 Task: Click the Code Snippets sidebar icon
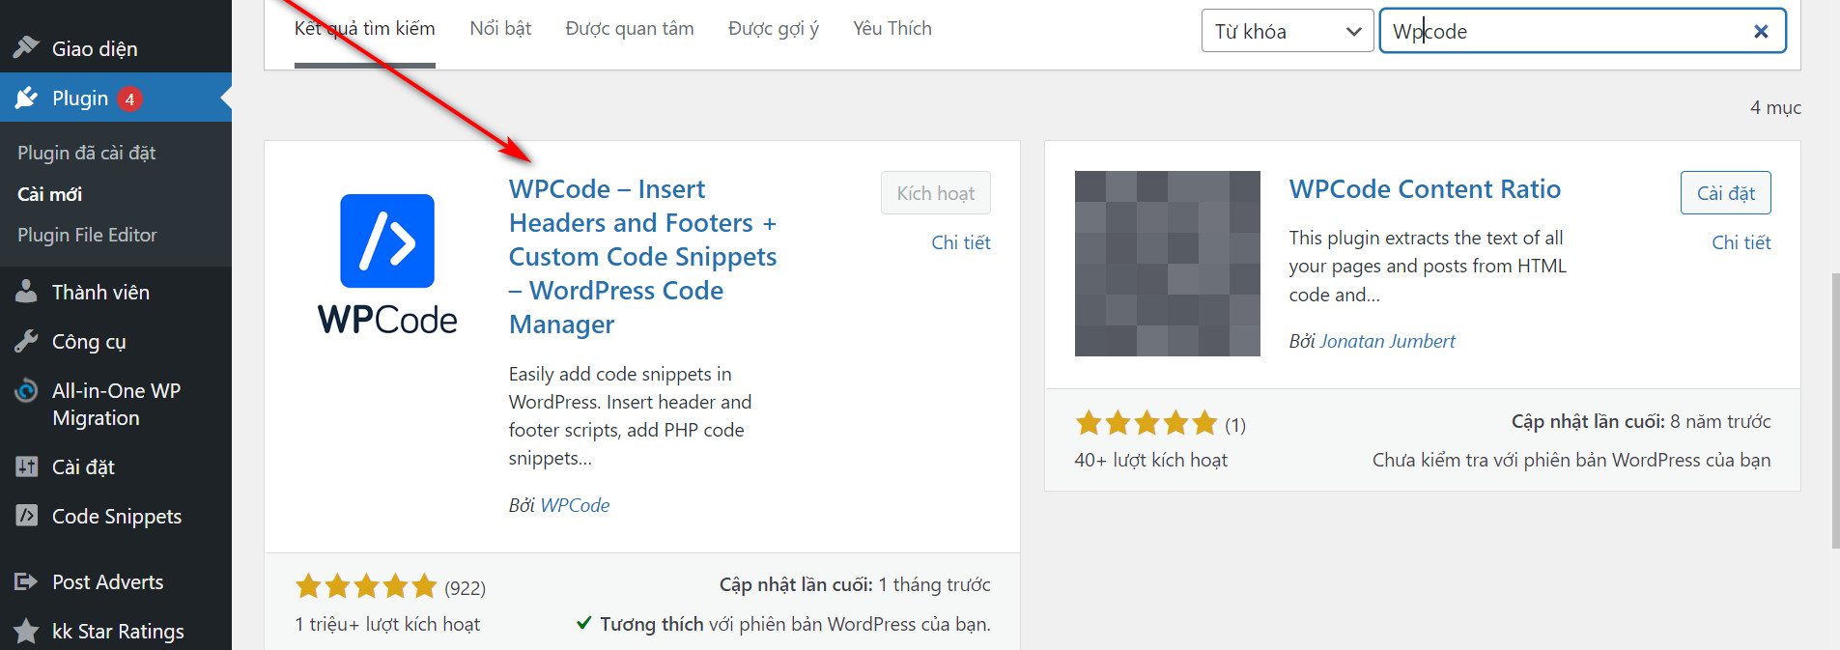pyautogui.click(x=27, y=516)
